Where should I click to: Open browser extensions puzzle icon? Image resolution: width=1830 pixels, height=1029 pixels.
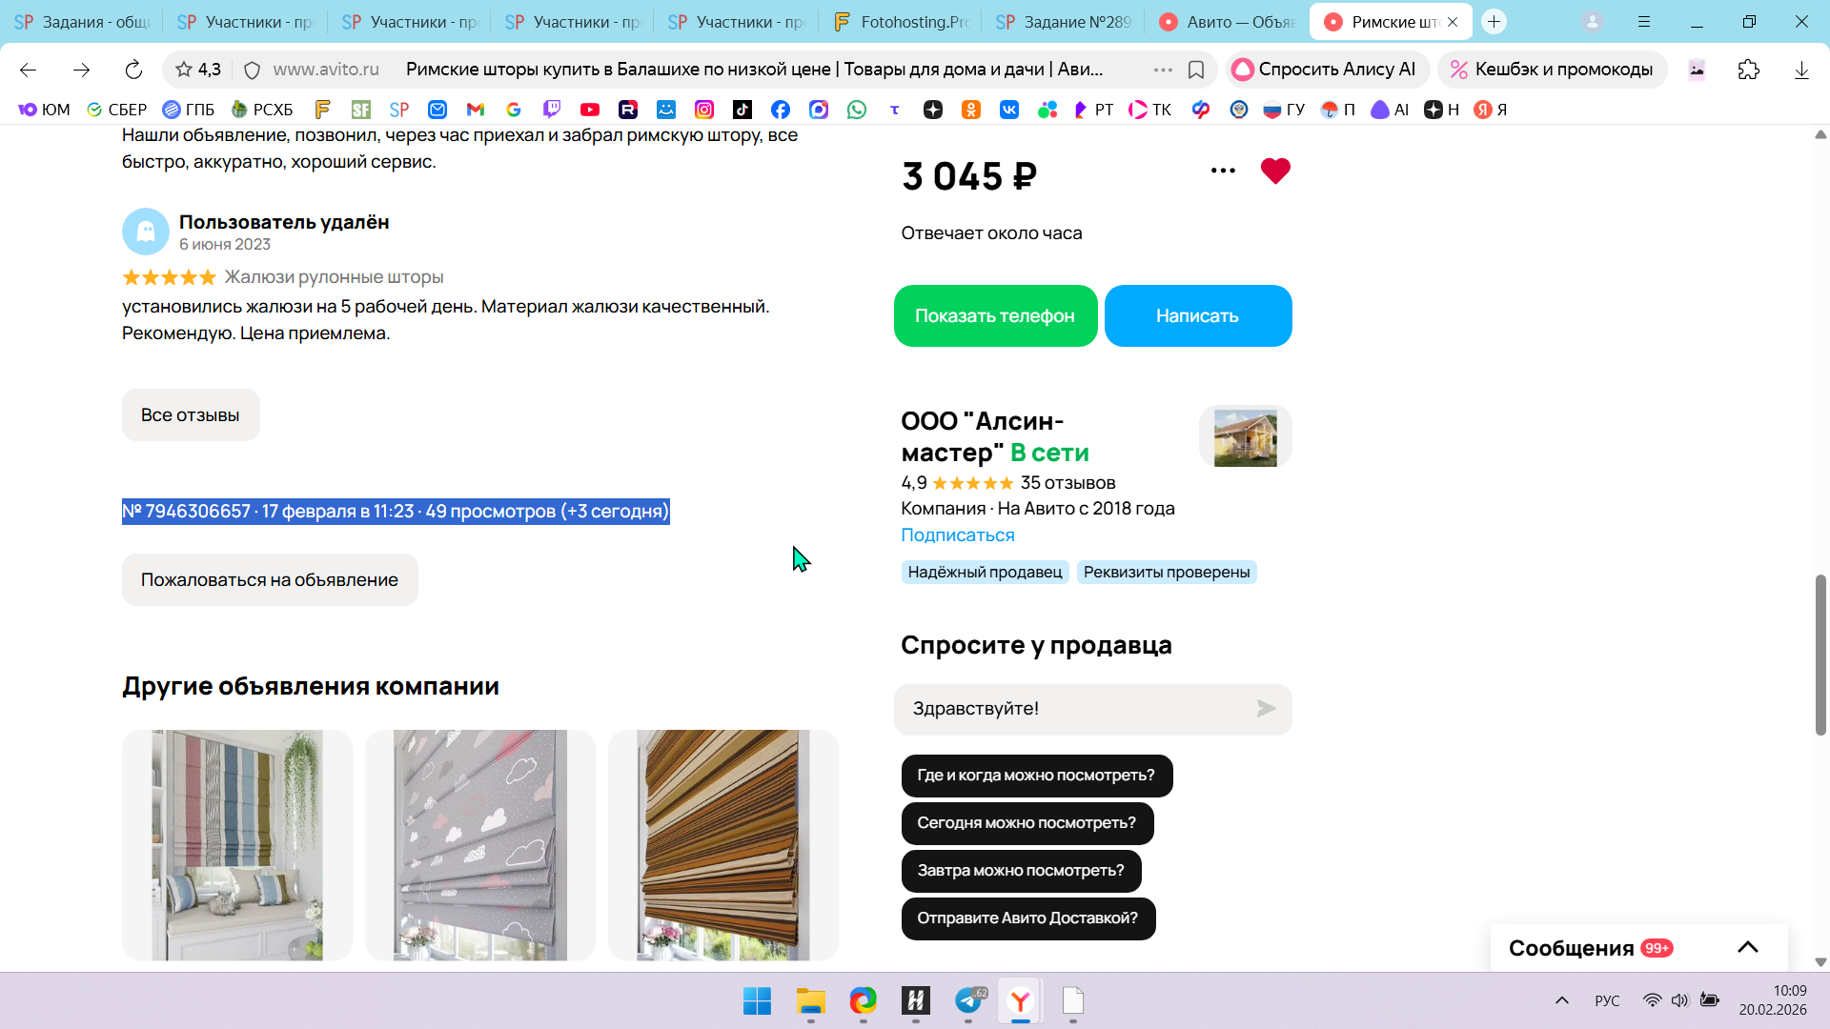click(1748, 70)
